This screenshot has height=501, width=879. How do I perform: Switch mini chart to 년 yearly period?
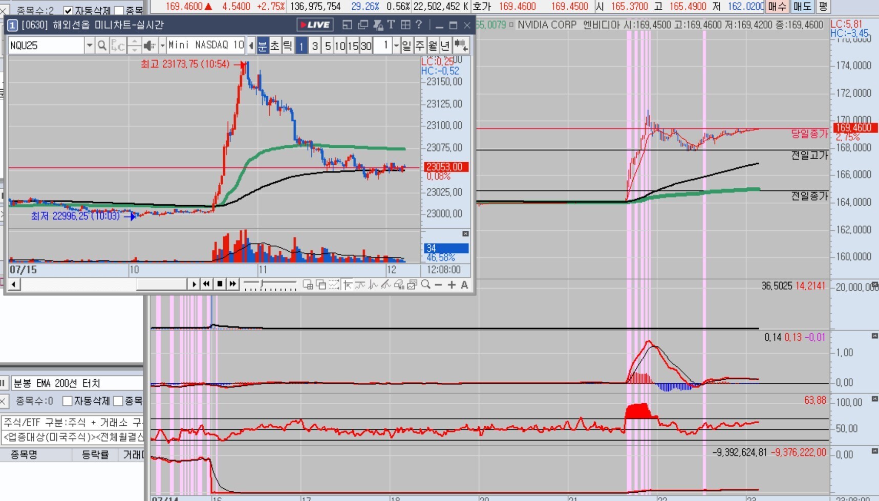tap(445, 46)
